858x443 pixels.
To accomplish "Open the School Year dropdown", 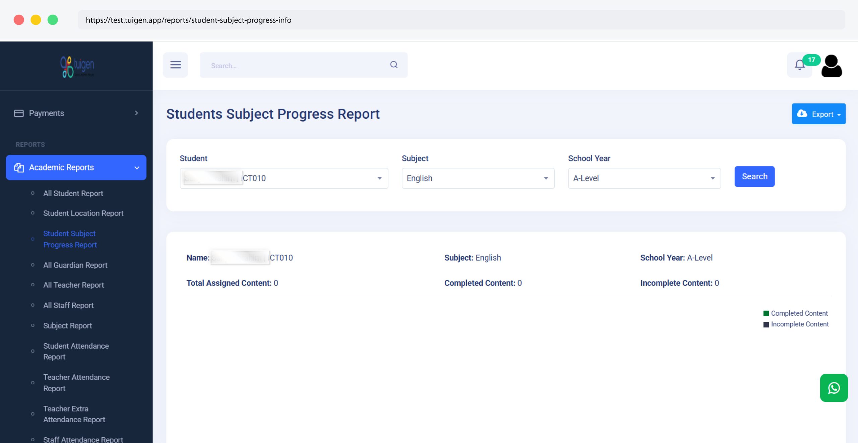I will (x=644, y=178).
